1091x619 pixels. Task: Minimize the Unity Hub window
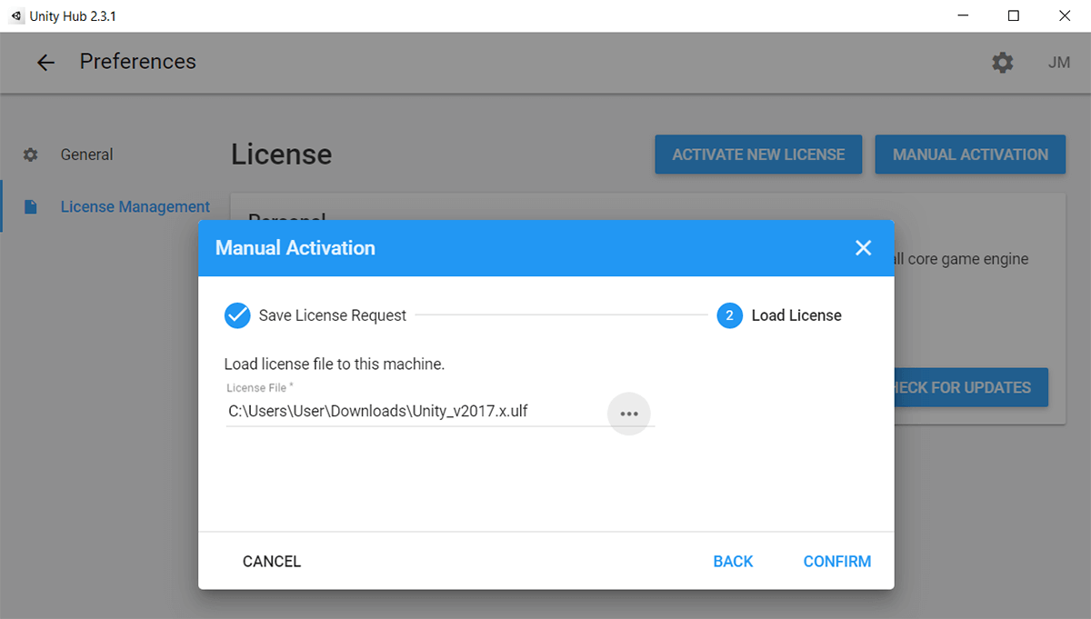coord(964,16)
